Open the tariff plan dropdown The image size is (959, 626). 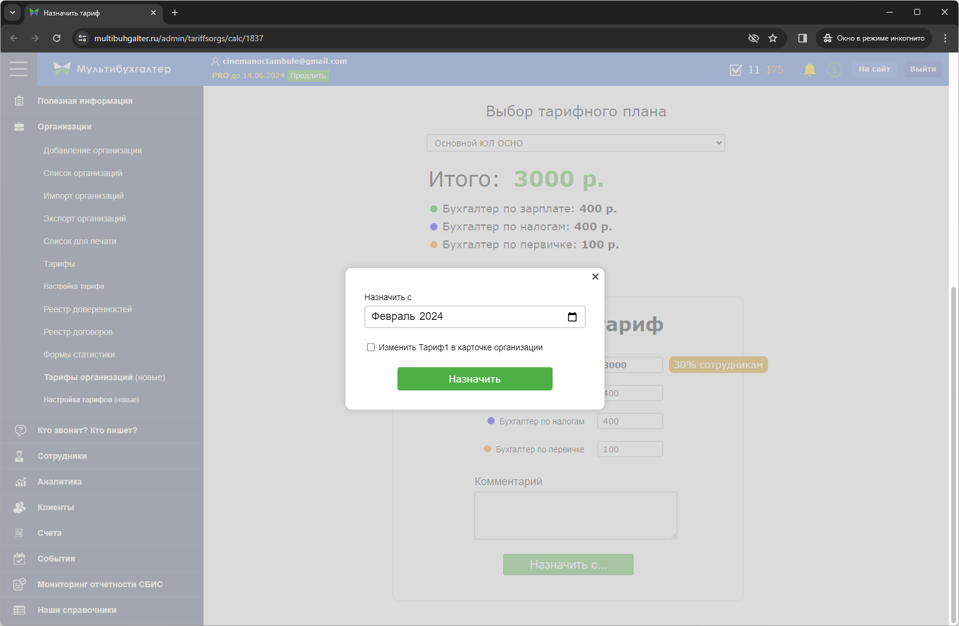[575, 143]
